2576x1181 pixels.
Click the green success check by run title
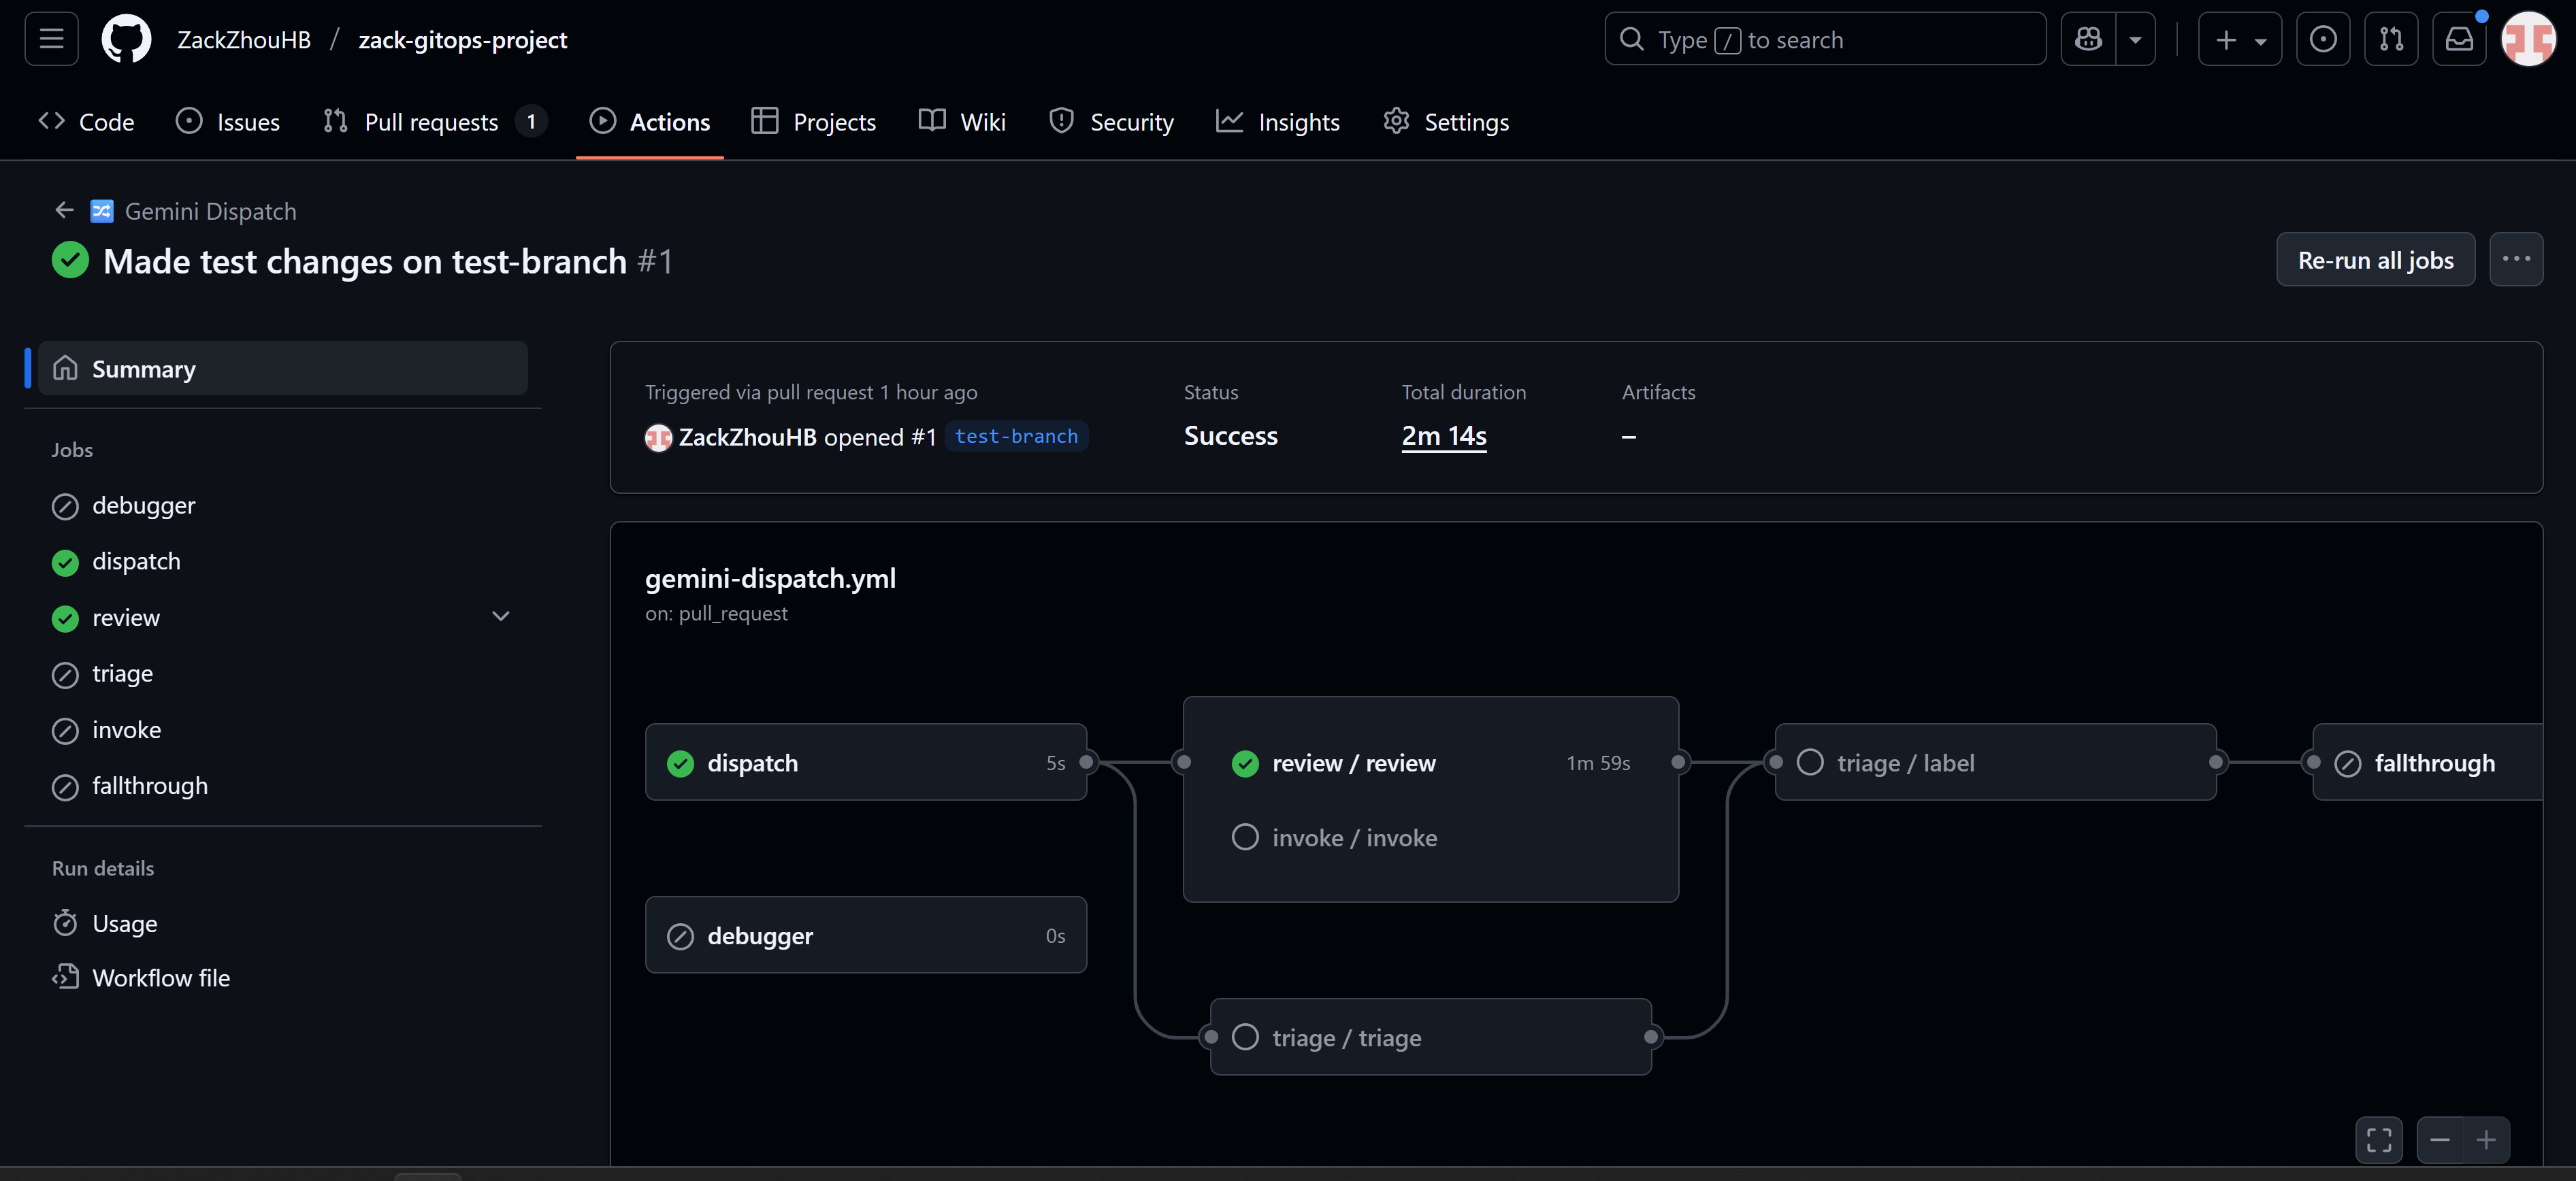click(x=70, y=260)
